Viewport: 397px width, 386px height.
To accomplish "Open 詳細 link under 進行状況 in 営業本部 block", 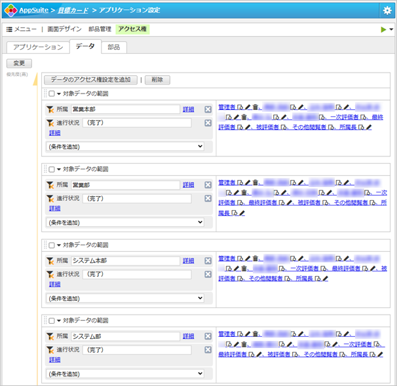I will coord(54,133).
